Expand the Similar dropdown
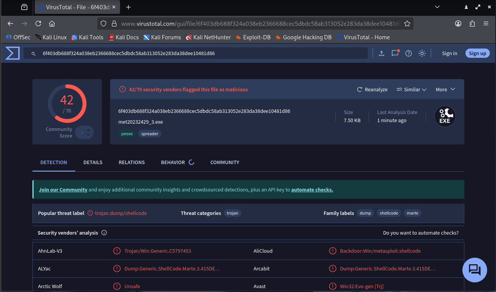This screenshot has height=292, width=496. coord(411,89)
